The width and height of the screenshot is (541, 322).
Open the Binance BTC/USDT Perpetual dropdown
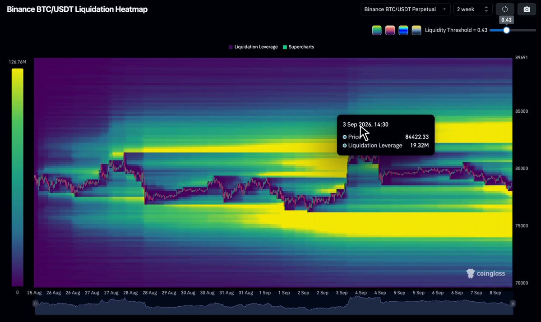[x=405, y=9]
